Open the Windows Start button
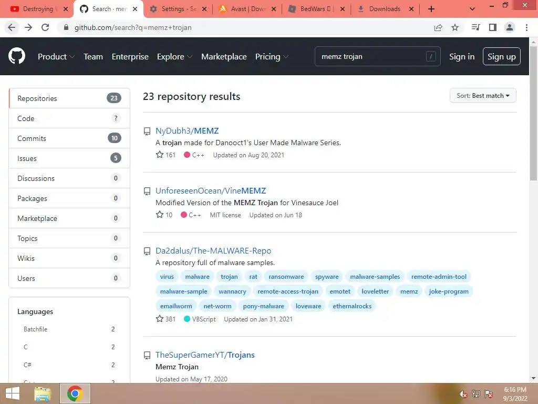The image size is (538, 404). click(x=13, y=393)
